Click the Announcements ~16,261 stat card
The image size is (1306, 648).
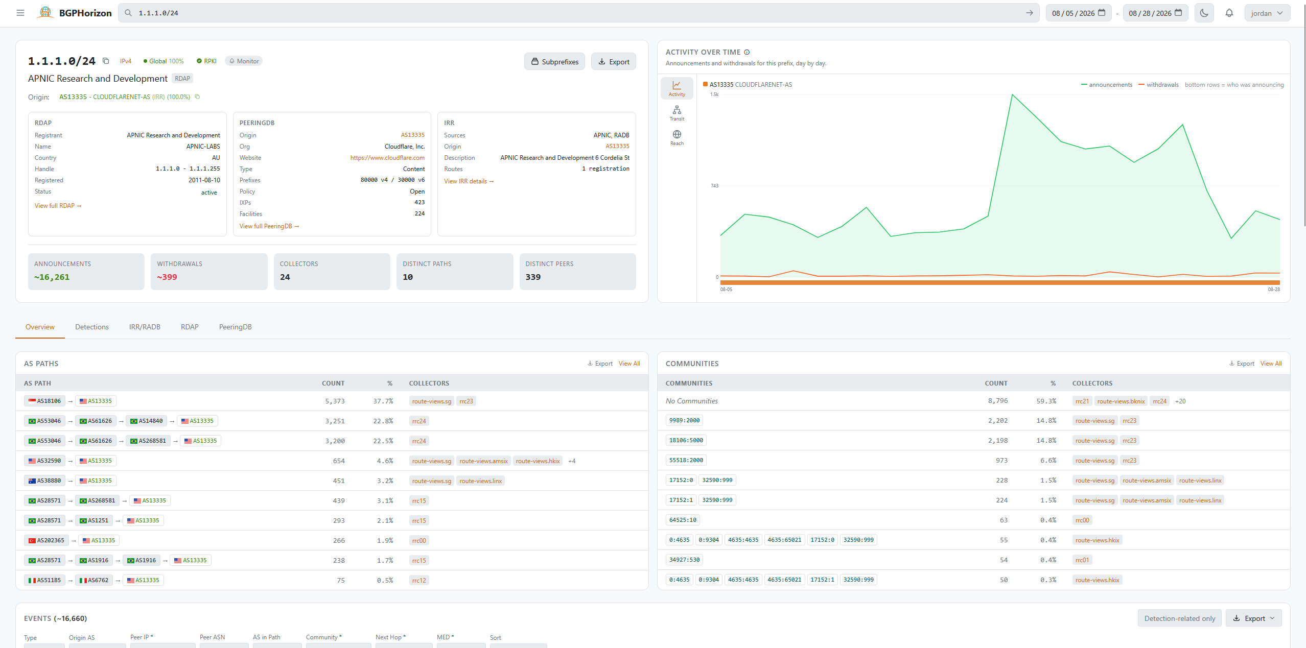coord(86,271)
